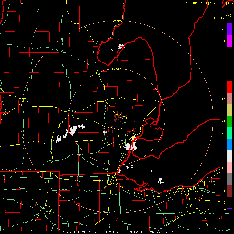Click the HHC product label
Image resolution: width=234 pixels, height=234 pixels.
pos(228,16)
